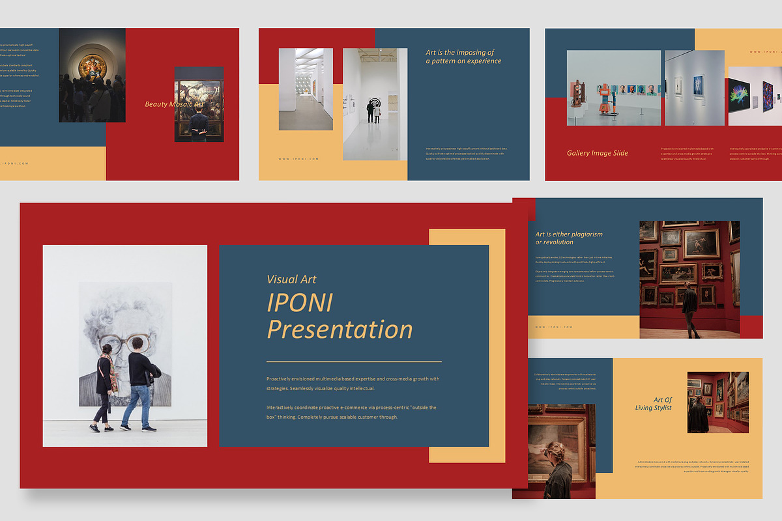The width and height of the screenshot is (782, 521).
Task: Click the "Proactively envisioned multimedia" paragraph
Action: click(353, 384)
